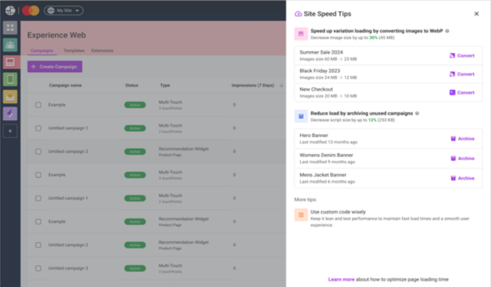The width and height of the screenshot is (491, 287).
Task: Select the red web layout sidebar icon
Action: 10,62
